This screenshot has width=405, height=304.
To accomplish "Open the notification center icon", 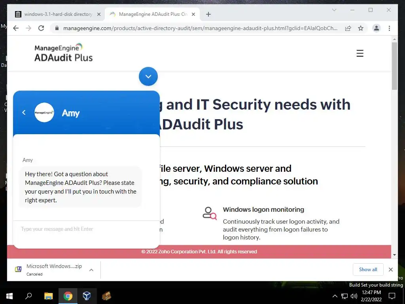I will point(392,296).
